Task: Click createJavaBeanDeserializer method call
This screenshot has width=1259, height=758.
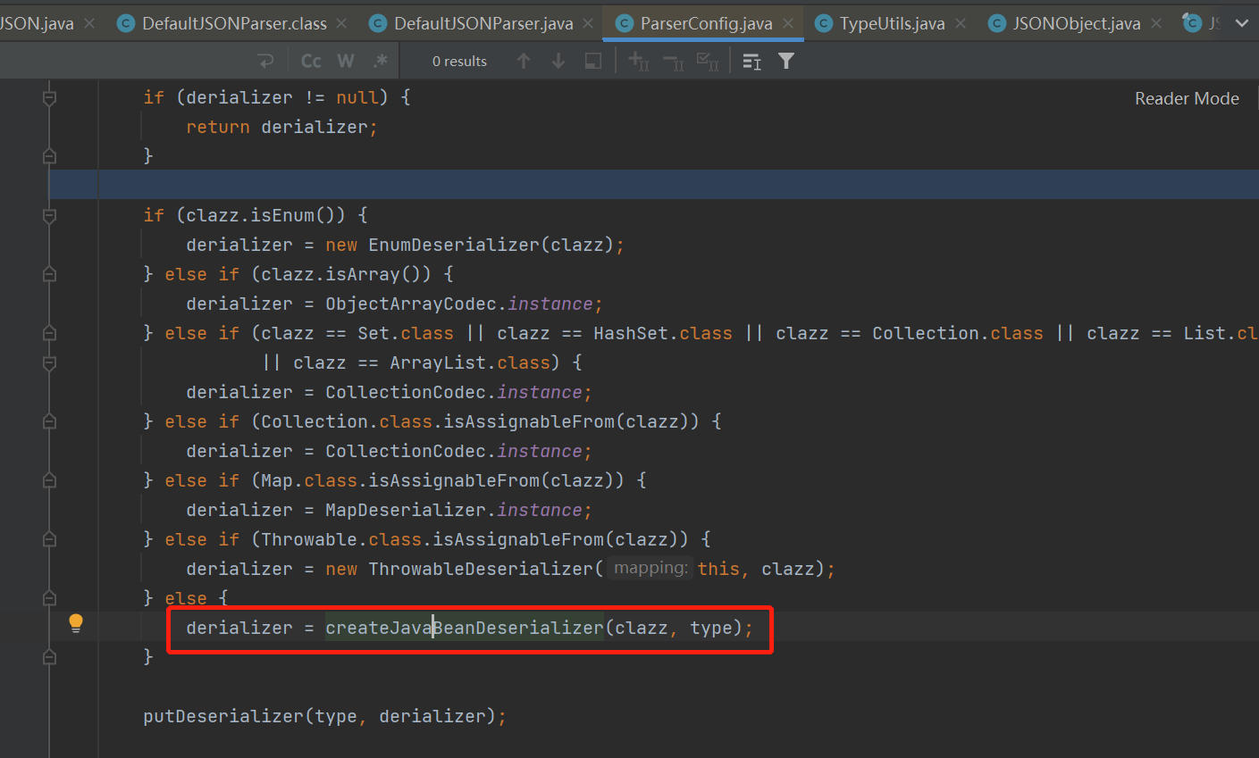Action: tap(465, 628)
